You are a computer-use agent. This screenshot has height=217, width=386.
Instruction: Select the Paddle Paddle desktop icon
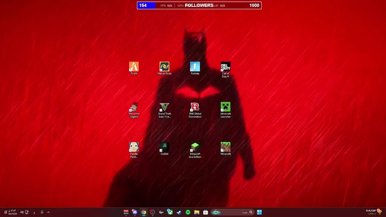point(134,150)
